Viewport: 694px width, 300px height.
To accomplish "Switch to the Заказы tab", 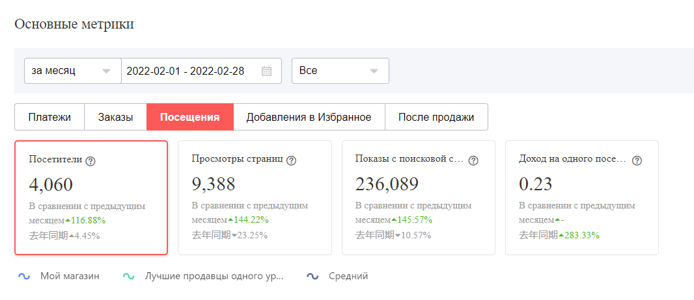I will 115,118.
